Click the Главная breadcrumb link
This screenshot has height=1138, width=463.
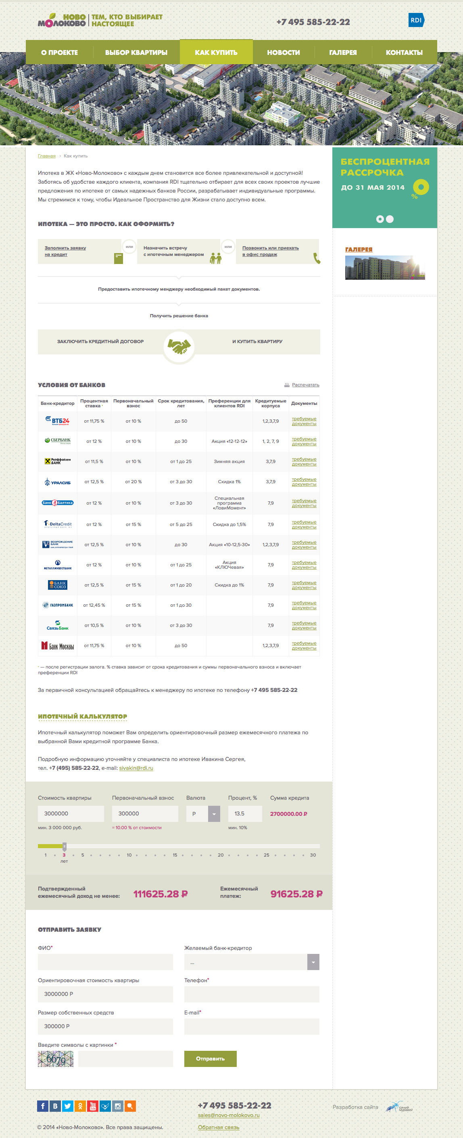[47, 156]
